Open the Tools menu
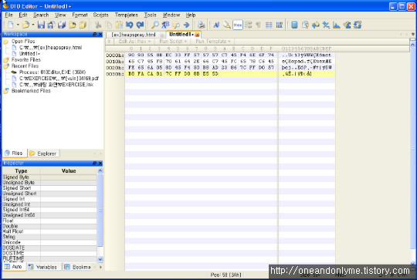The image size is (417, 280). (x=151, y=15)
